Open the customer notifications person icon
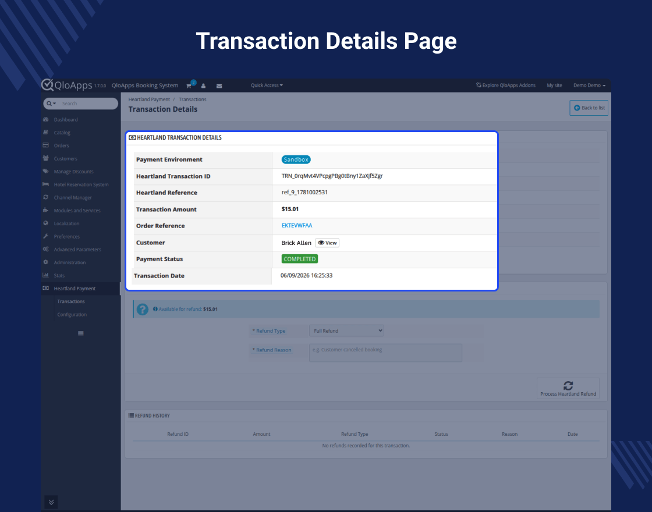The height and width of the screenshot is (512, 652). (203, 86)
